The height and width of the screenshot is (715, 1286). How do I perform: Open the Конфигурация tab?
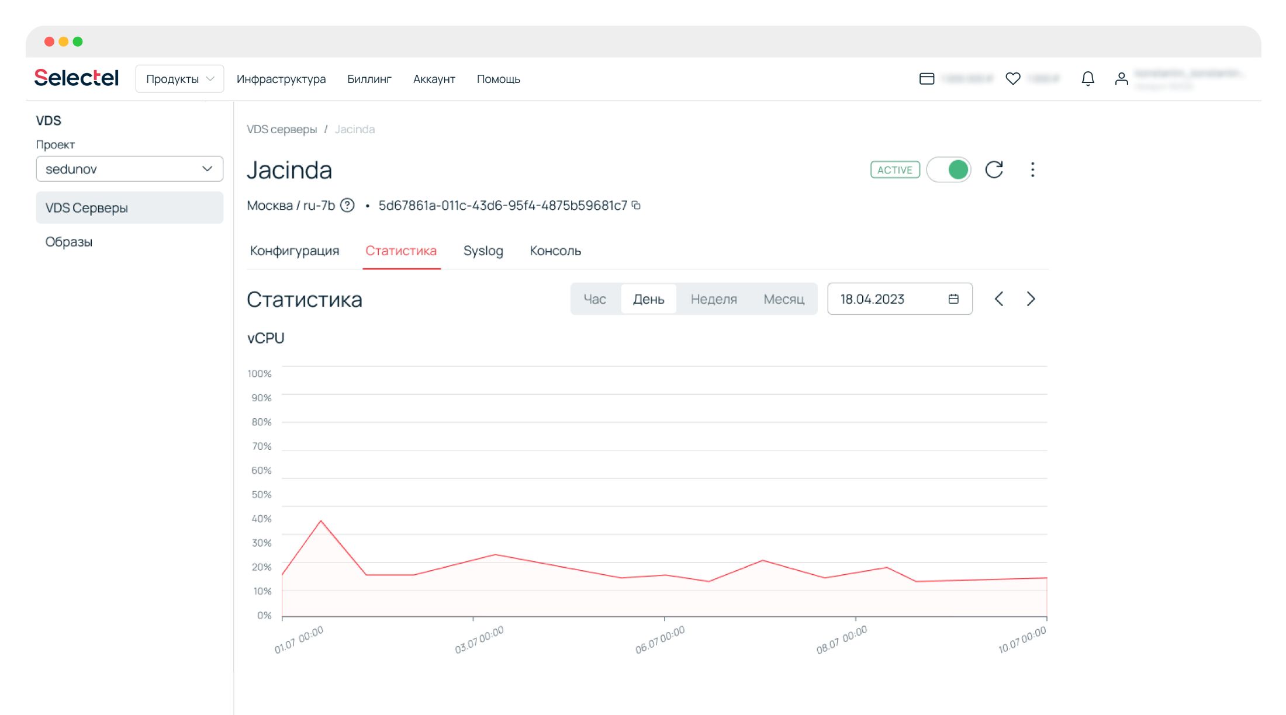pos(294,251)
